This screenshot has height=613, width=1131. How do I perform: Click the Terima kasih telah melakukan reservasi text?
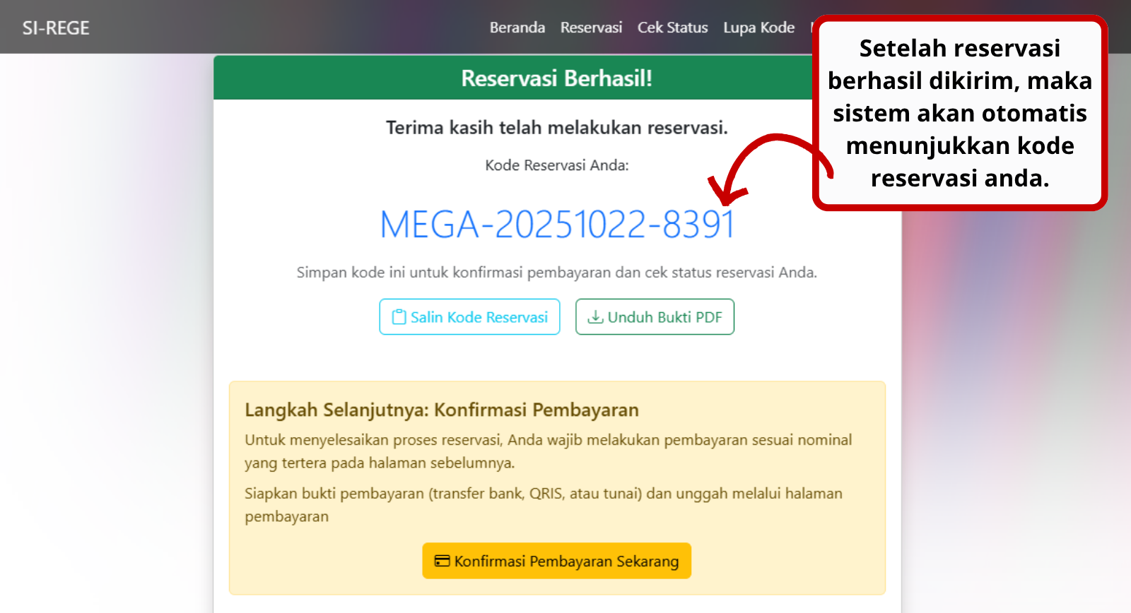coord(556,128)
